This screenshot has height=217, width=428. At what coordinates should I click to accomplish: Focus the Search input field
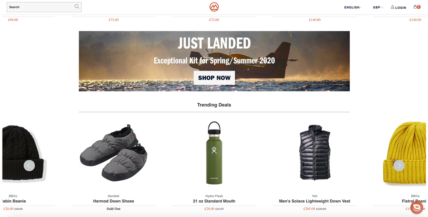point(44,7)
